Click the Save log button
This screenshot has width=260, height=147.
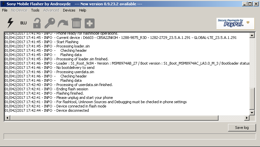242,128
